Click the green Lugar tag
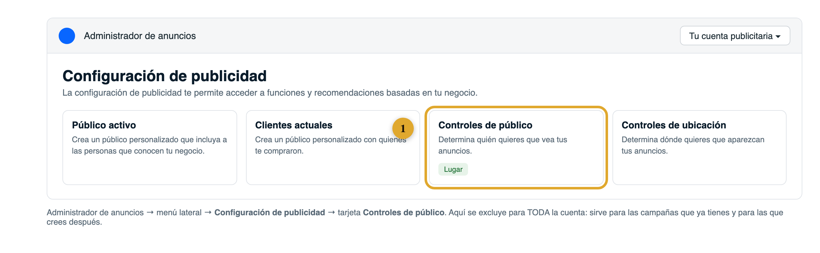This screenshot has width=820, height=253. [x=453, y=169]
